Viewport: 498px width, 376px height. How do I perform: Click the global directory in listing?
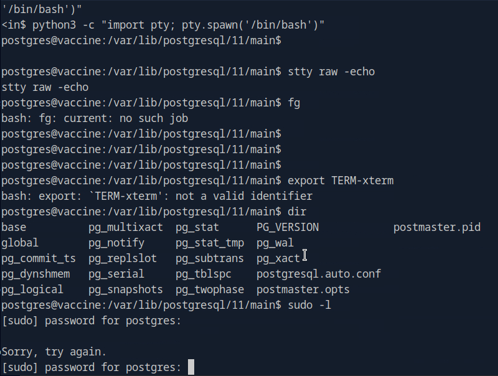click(x=20, y=243)
